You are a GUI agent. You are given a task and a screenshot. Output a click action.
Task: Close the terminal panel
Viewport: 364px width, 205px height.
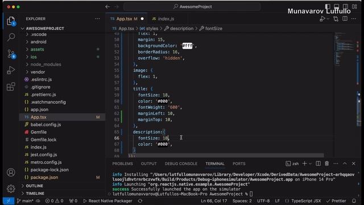(x=354, y=163)
